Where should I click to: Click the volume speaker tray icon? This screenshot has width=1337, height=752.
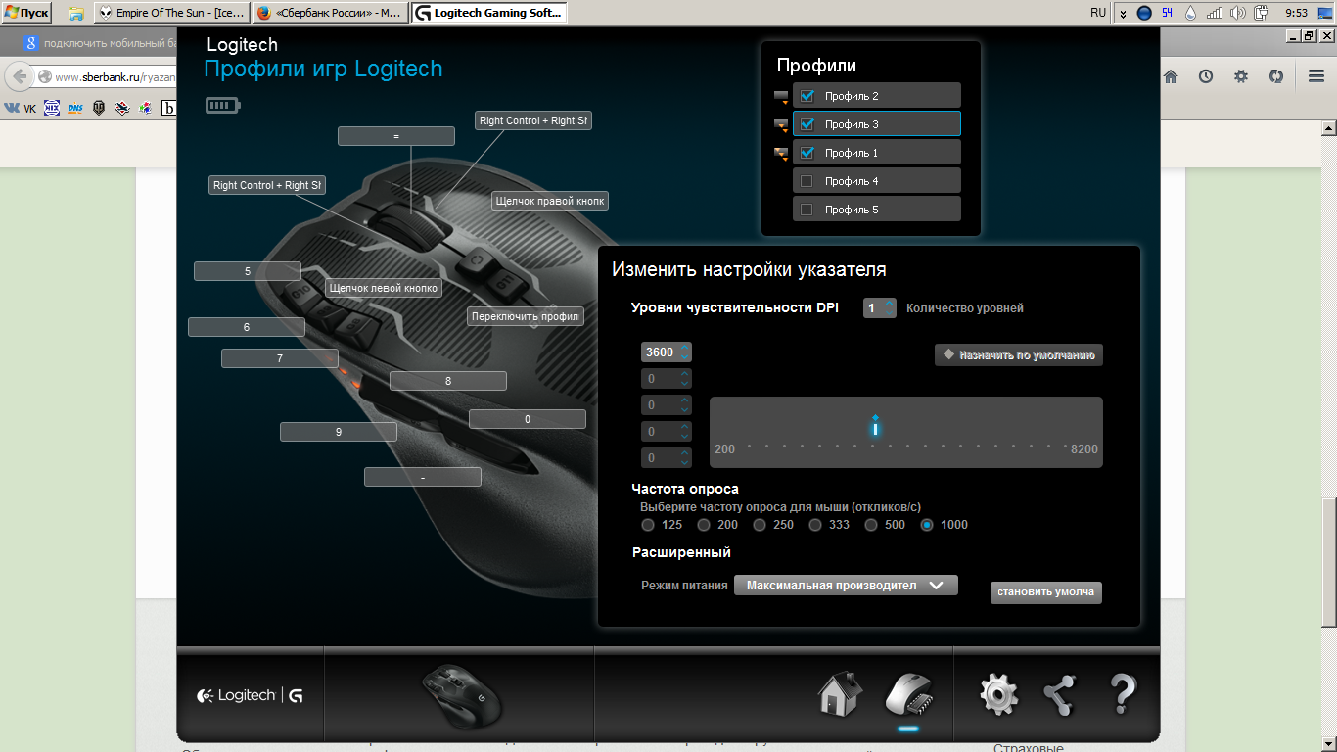pos(1238,13)
